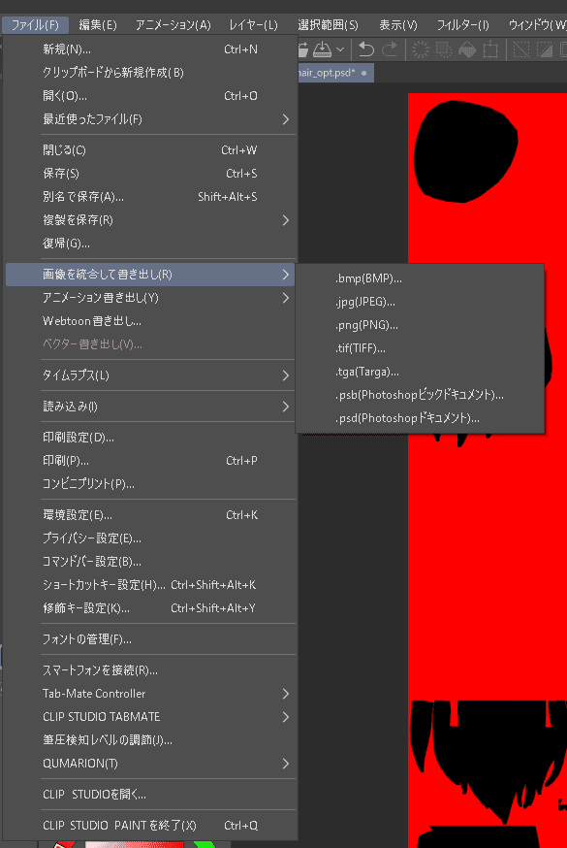Image resolution: width=567 pixels, height=848 pixels.
Task: Open 修飾キー設定(K)... entry
Action: (150, 608)
